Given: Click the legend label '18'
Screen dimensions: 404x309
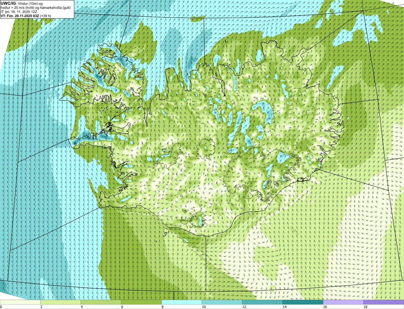Looking at the screenshot, I should (365, 307).
